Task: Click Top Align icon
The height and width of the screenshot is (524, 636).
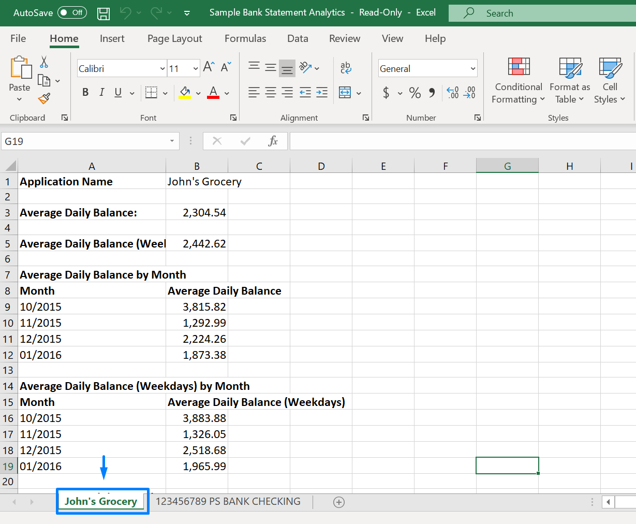Action: click(x=254, y=67)
